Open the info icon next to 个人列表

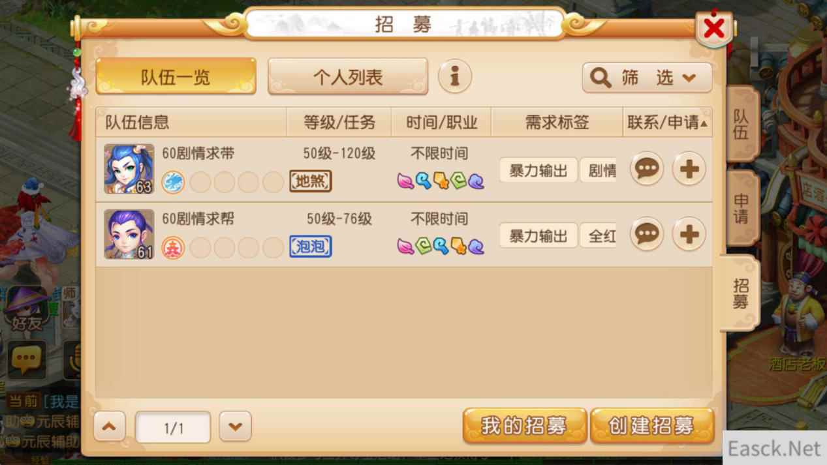tap(454, 77)
